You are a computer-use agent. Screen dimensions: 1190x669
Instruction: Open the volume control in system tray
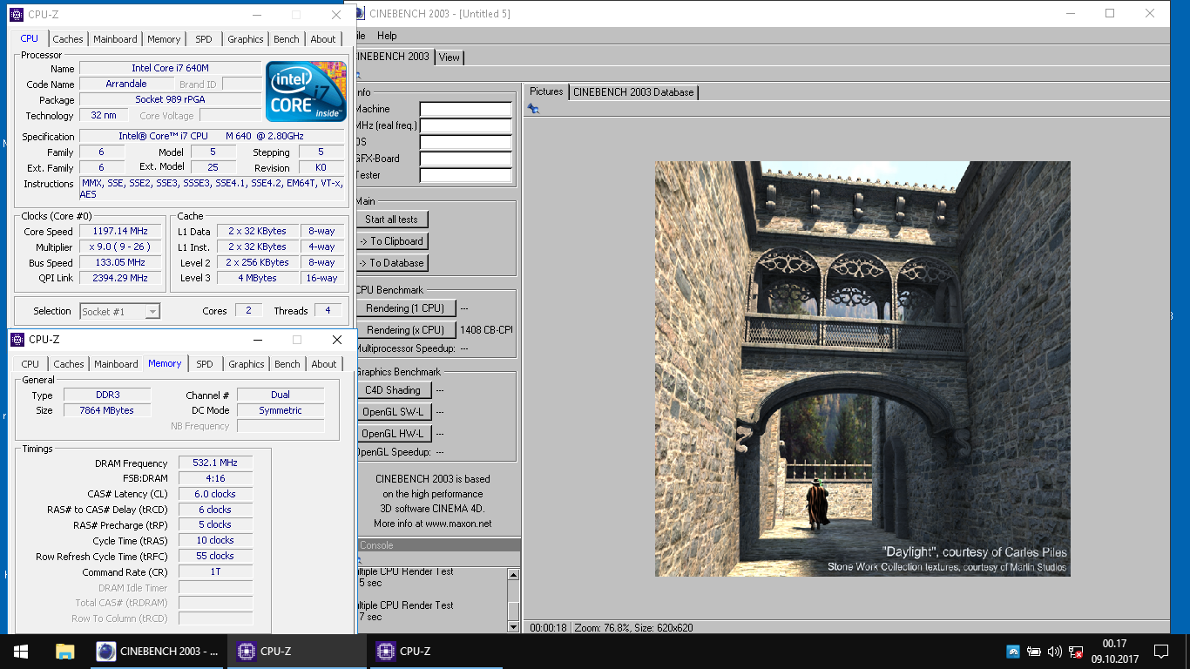click(x=1055, y=651)
